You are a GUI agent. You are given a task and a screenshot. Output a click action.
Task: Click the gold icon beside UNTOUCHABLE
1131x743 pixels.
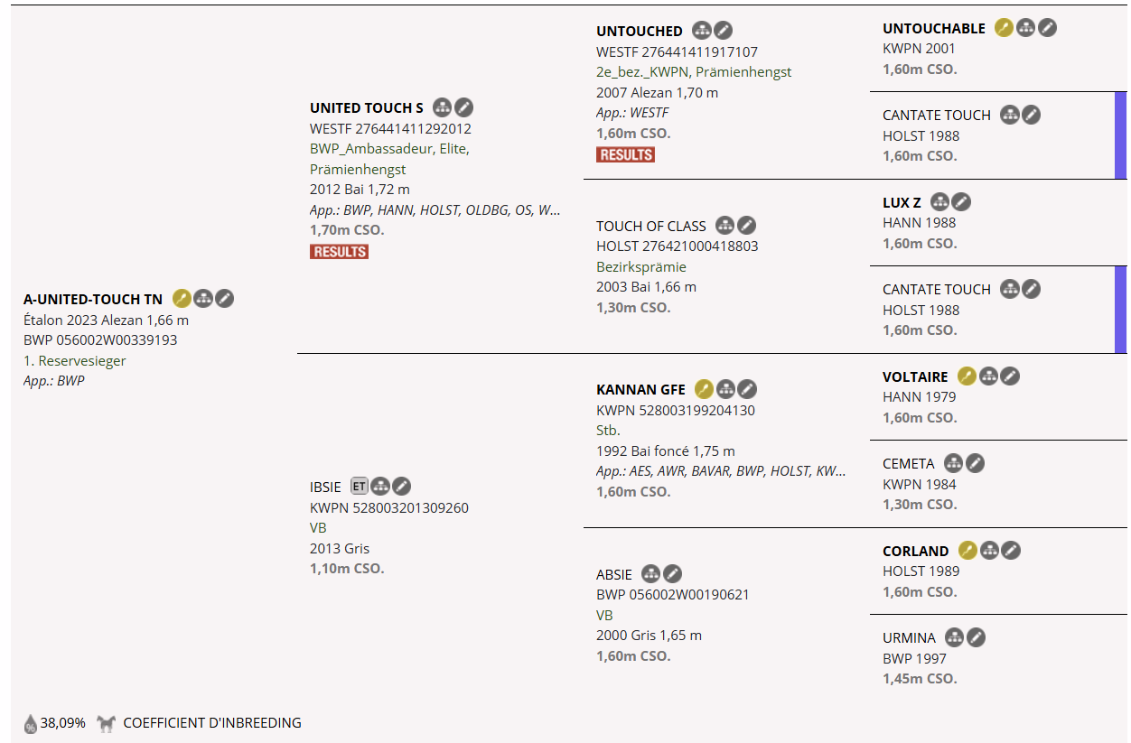(x=1004, y=28)
